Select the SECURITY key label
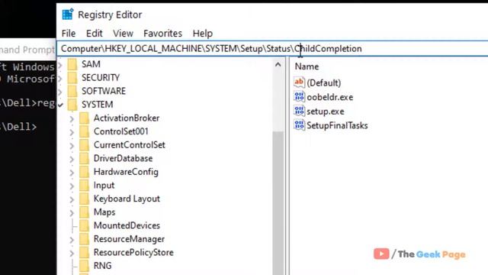Viewport: 488px width, 275px height. [x=101, y=78]
